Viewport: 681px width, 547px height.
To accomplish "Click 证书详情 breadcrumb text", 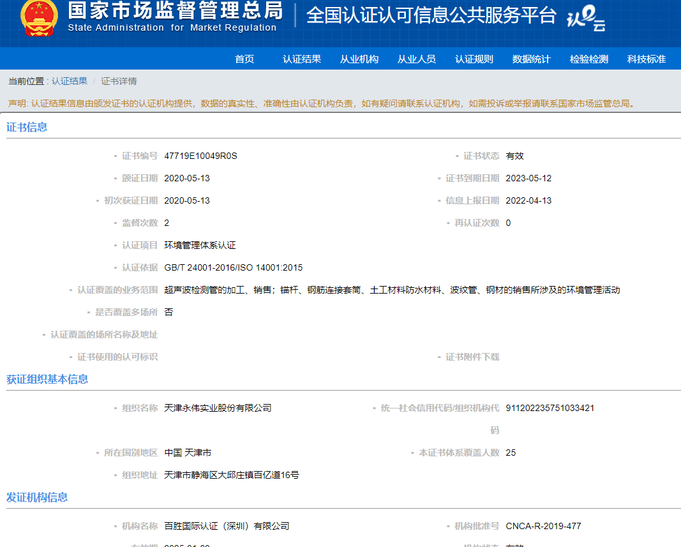I will tap(119, 81).
